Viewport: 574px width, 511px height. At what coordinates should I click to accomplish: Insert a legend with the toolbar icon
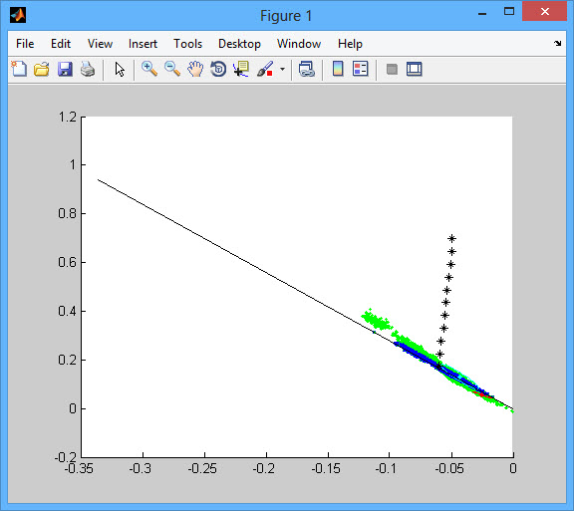[360, 69]
